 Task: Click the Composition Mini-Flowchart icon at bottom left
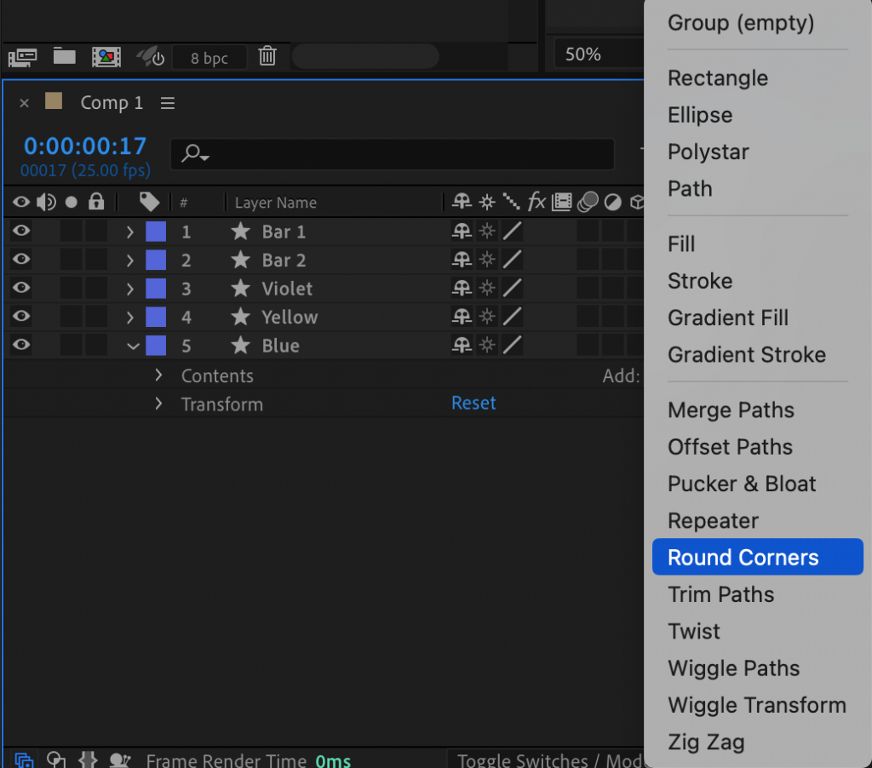point(23,759)
